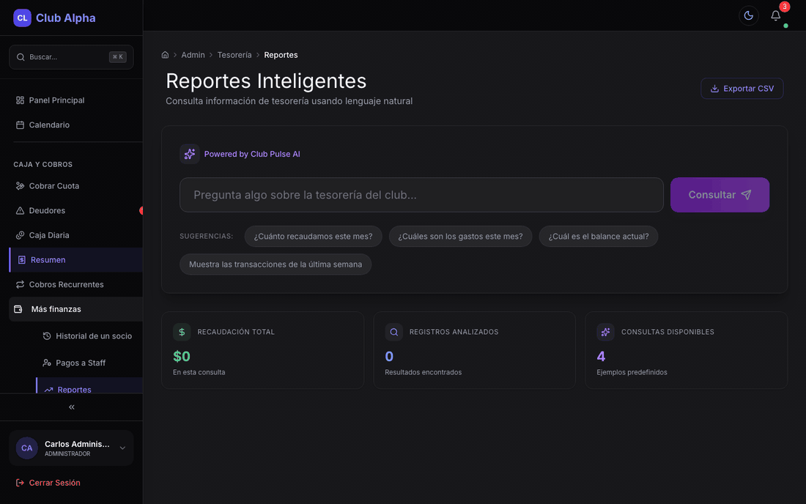Viewport: 806px width, 504px height.
Task: Click the Calendario calendar icon
Action: click(x=20, y=125)
